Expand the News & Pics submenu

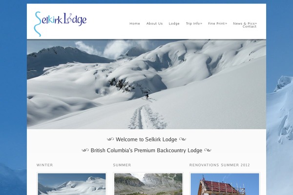(x=245, y=23)
